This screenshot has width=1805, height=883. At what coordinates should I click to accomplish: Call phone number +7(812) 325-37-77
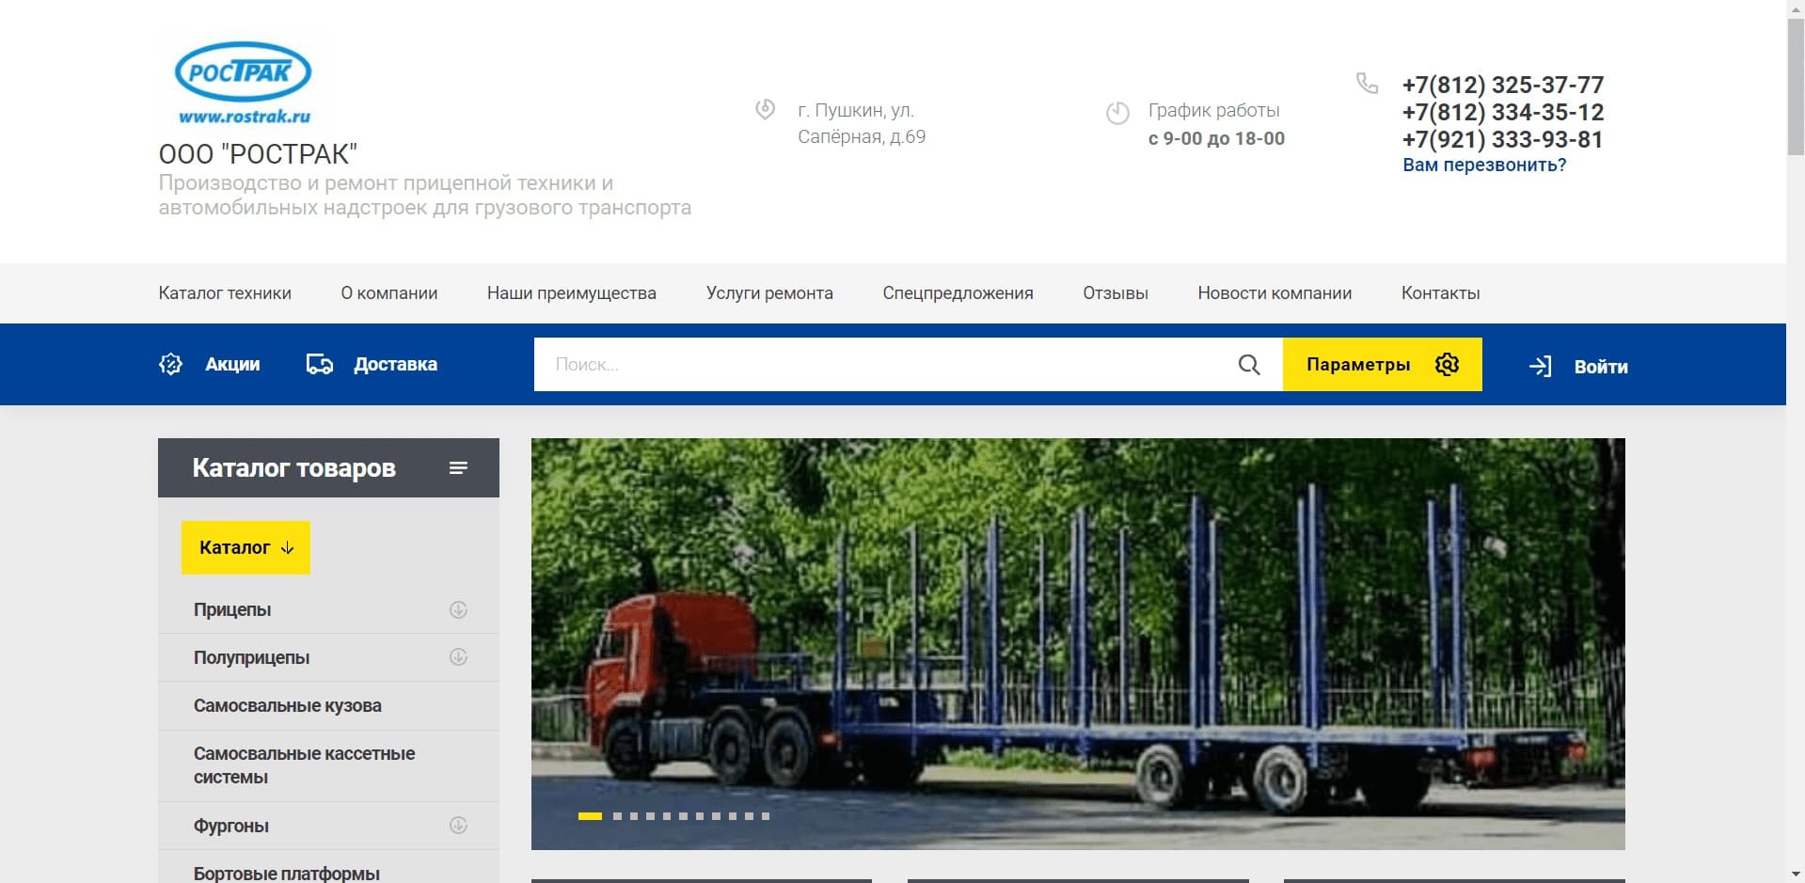click(x=1503, y=85)
